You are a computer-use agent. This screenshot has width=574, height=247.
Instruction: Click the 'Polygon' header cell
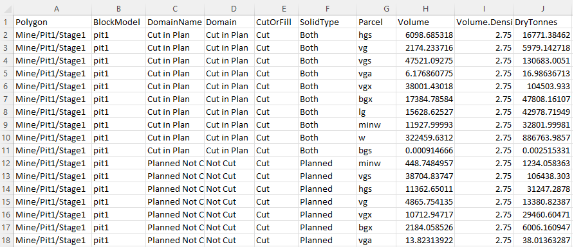(x=53, y=22)
